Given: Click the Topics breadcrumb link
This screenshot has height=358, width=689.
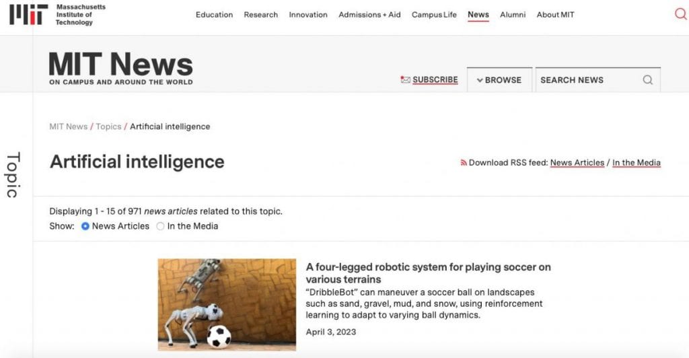Looking at the screenshot, I should click(x=108, y=127).
